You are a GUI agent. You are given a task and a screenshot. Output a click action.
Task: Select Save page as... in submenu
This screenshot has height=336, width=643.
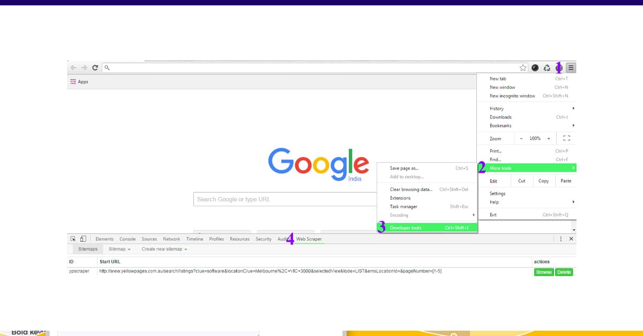pos(427,168)
